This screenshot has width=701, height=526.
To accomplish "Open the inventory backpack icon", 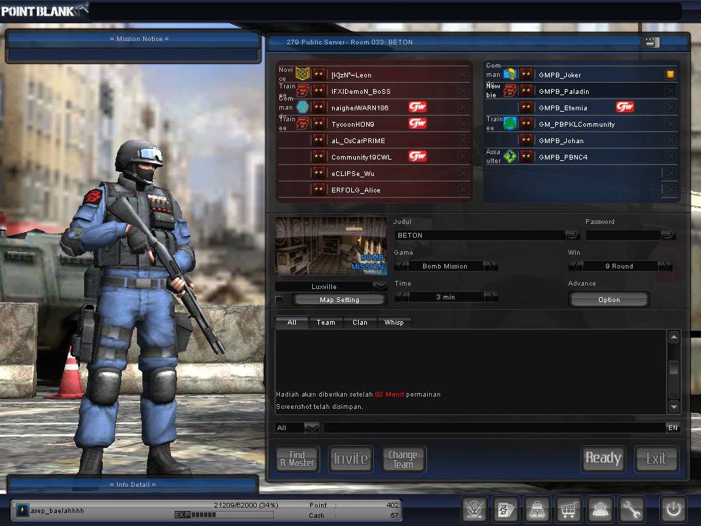I will (537, 509).
